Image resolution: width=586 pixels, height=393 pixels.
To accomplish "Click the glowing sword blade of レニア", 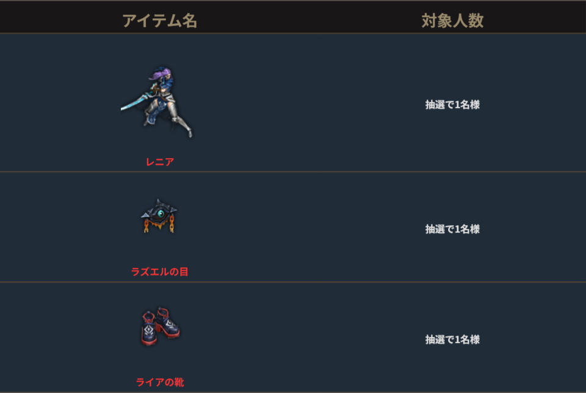I will pos(134,103).
